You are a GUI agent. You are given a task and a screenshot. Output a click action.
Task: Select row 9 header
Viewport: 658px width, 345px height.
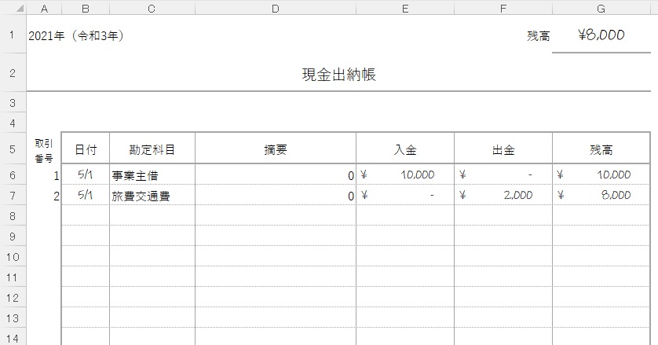pyautogui.click(x=13, y=237)
